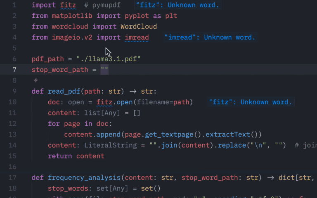Screen dimensions: 317x198
Task: Click the read_pdf function name
Action: click(x=64, y=91)
